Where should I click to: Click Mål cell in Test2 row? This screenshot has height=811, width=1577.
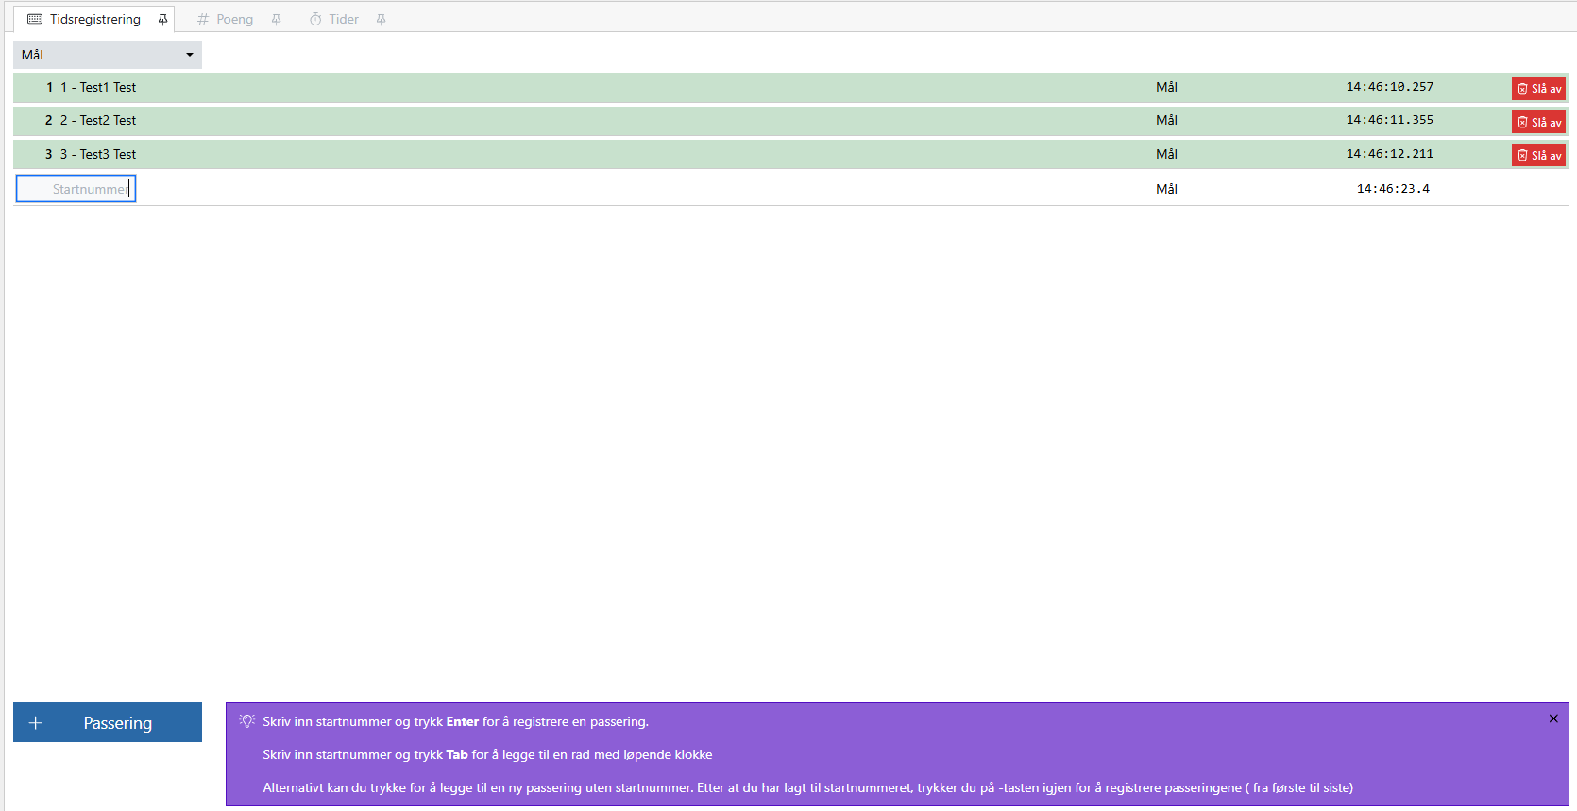pos(1166,120)
